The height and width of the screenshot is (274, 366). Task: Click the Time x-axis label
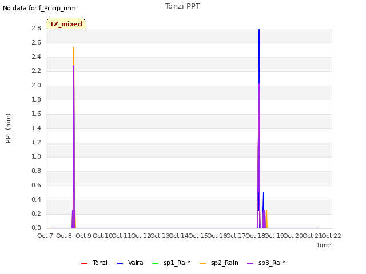coord(324,245)
